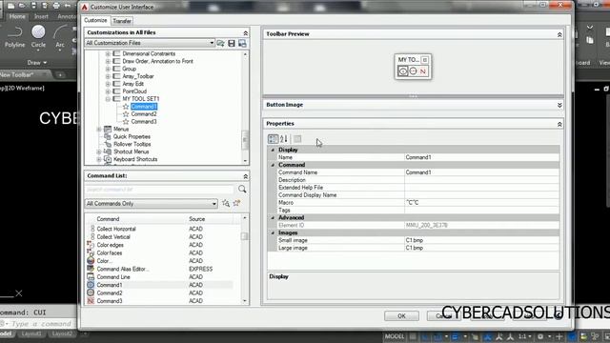
Task: Collapse the Images property category
Action: [273, 232]
